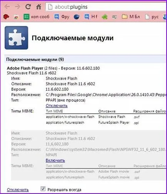The image size is (167, 194).
Task: Click 'FutureSplash movie' description cell
Action: [x=114, y=177]
